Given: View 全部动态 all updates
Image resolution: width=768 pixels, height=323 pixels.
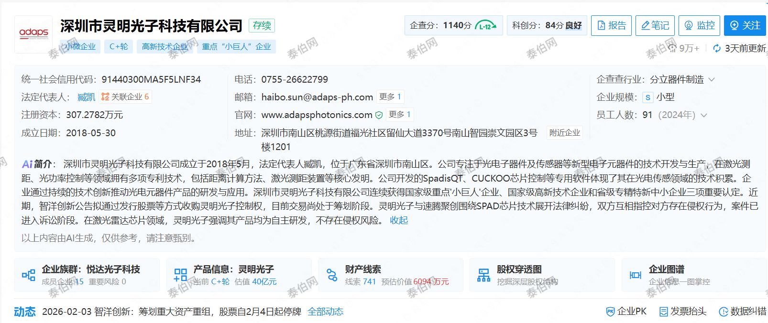Looking at the screenshot, I should click(325, 312).
